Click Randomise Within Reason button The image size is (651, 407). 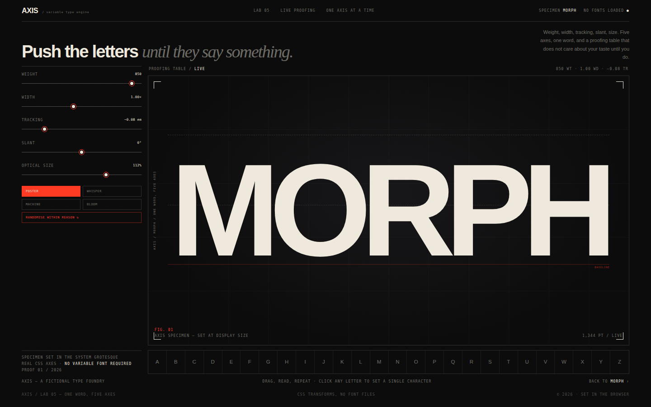point(81,218)
